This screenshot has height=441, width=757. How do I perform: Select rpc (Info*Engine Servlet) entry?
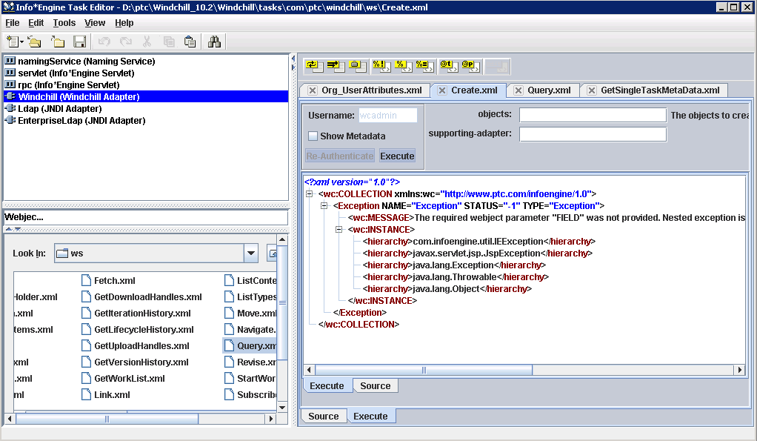tap(69, 85)
